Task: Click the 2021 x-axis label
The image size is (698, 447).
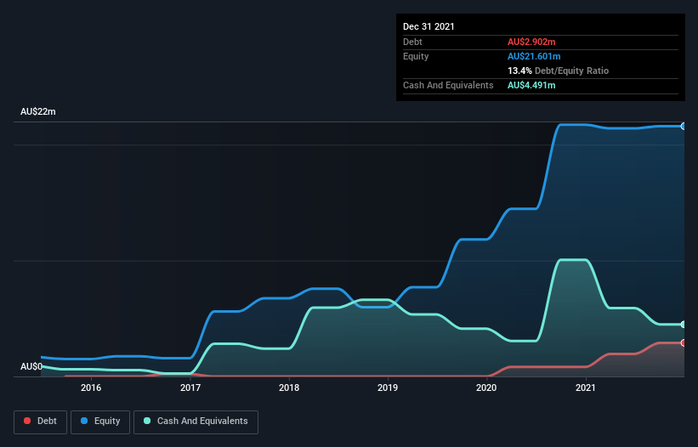Action: (586, 388)
